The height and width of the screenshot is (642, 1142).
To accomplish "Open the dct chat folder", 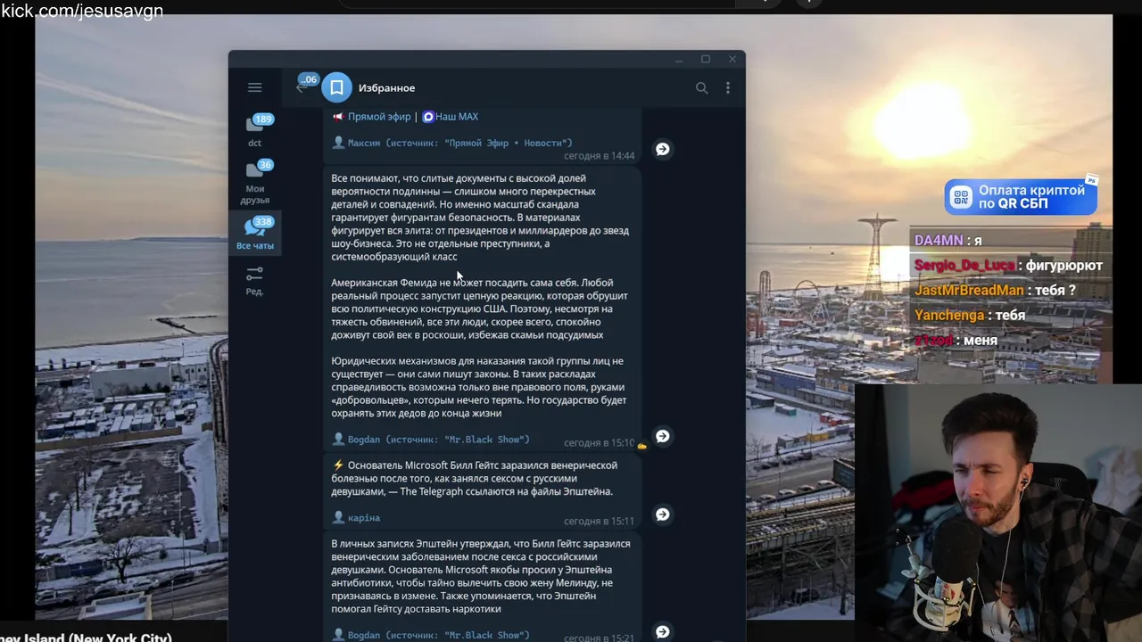I will [x=254, y=129].
